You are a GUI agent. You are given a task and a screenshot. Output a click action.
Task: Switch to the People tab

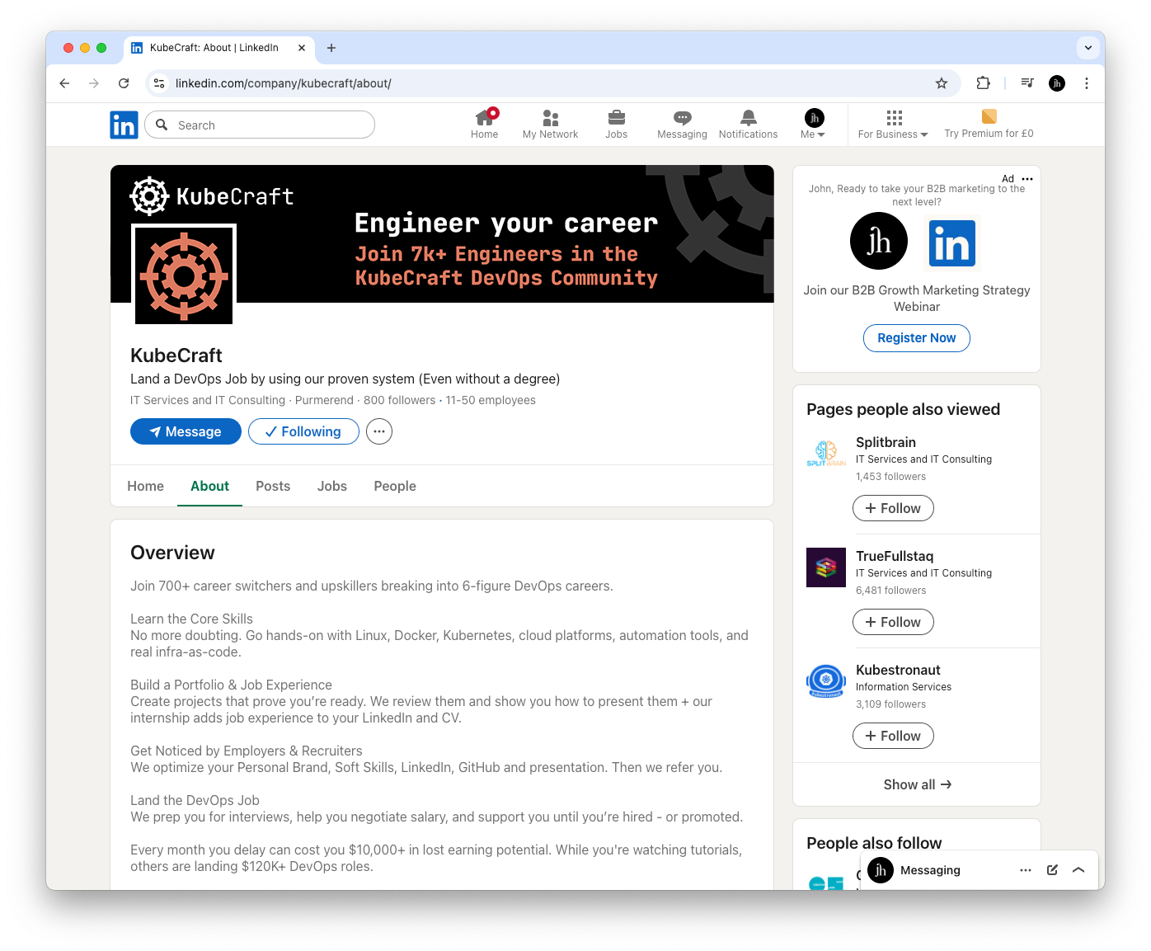(395, 487)
